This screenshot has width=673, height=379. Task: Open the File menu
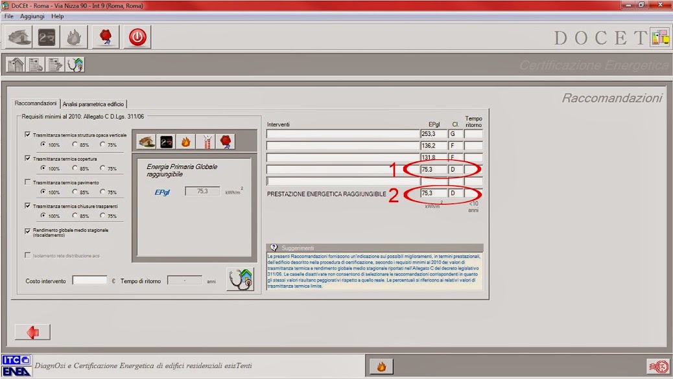pyautogui.click(x=8, y=16)
